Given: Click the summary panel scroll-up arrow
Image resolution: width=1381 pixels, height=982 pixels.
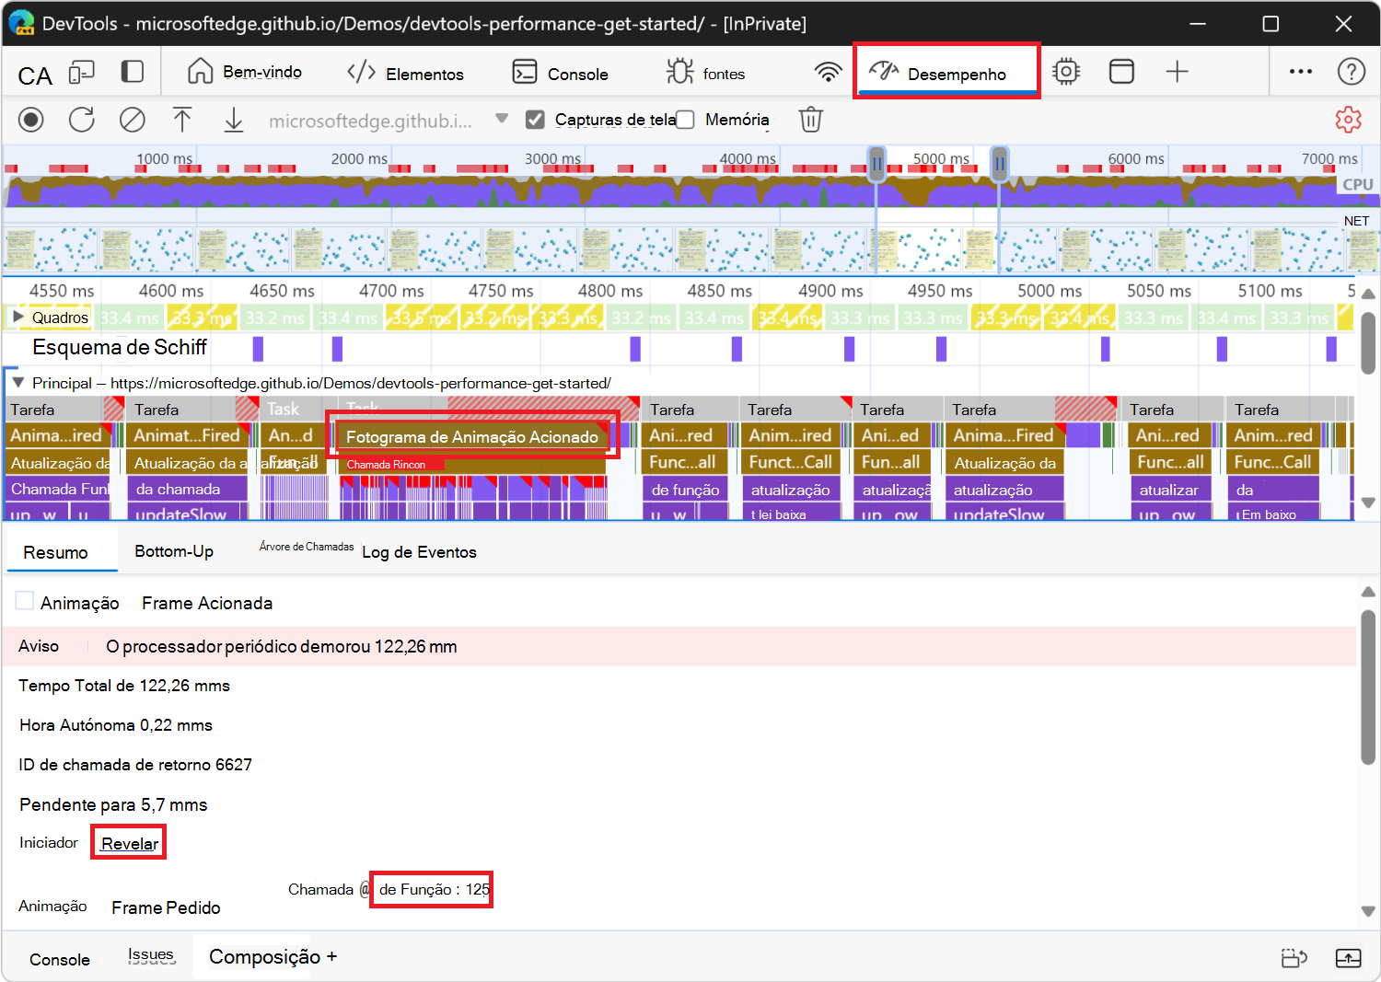Looking at the screenshot, I should point(1368,592).
